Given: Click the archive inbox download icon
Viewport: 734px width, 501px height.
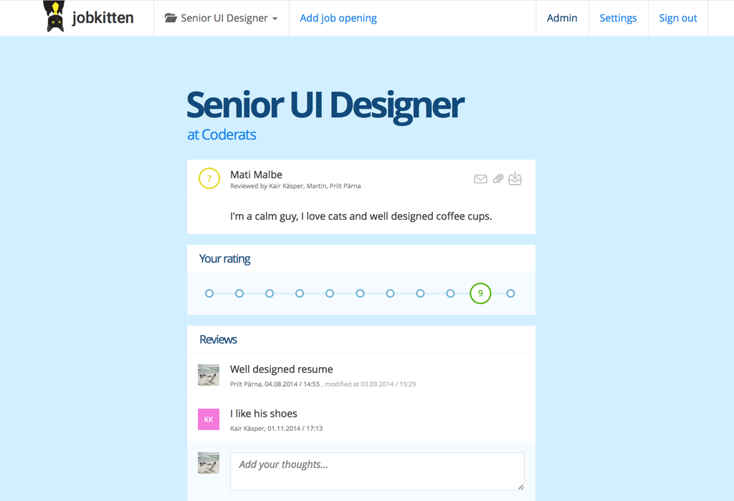Looking at the screenshot, I should 515,178.
